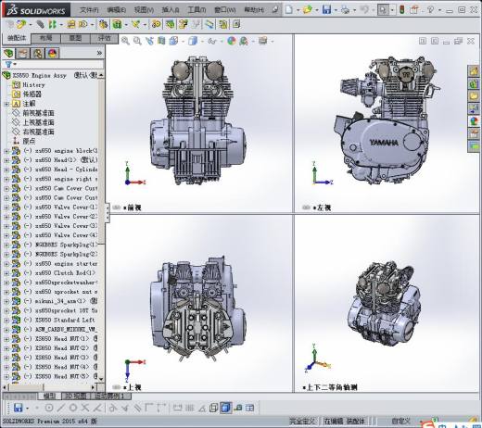
Task: Open the 工具(T) menu
Action: click(197, 10)
